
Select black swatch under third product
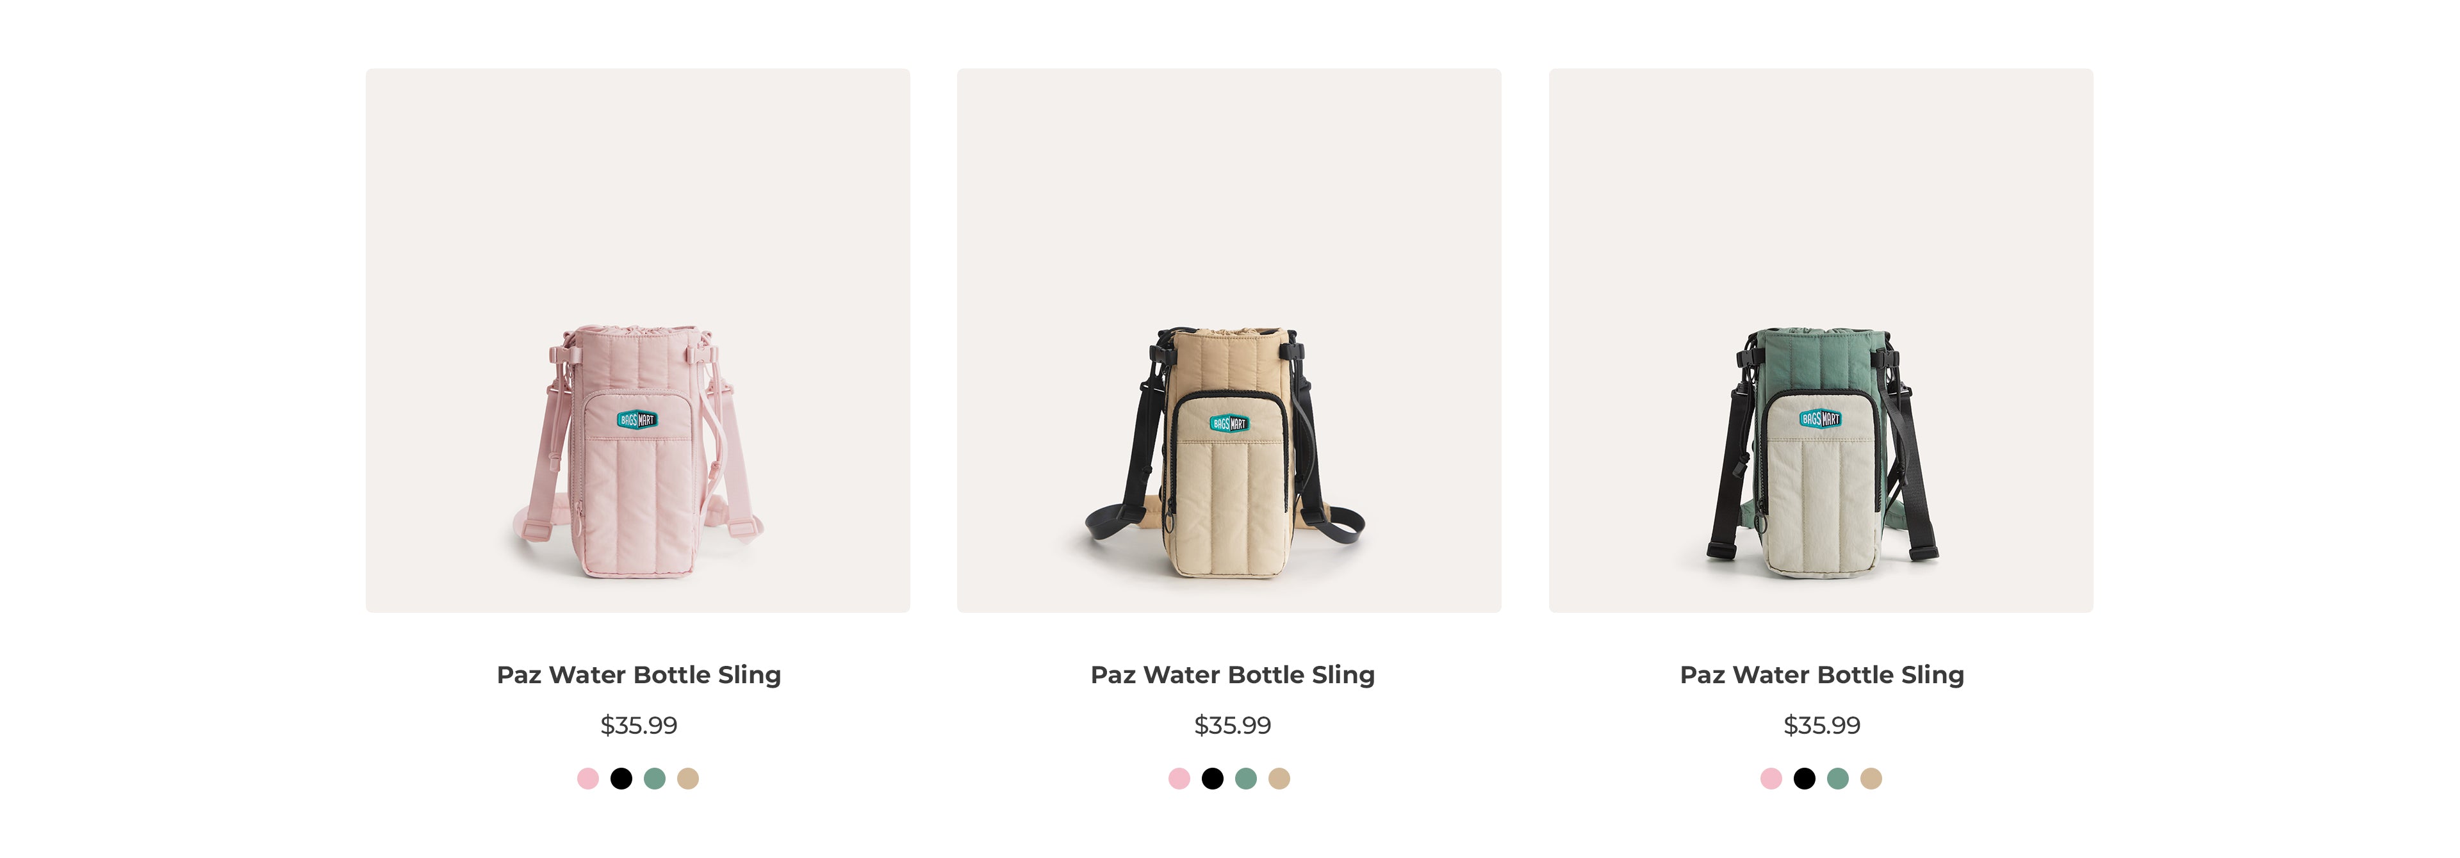[x=1805, y=779]
